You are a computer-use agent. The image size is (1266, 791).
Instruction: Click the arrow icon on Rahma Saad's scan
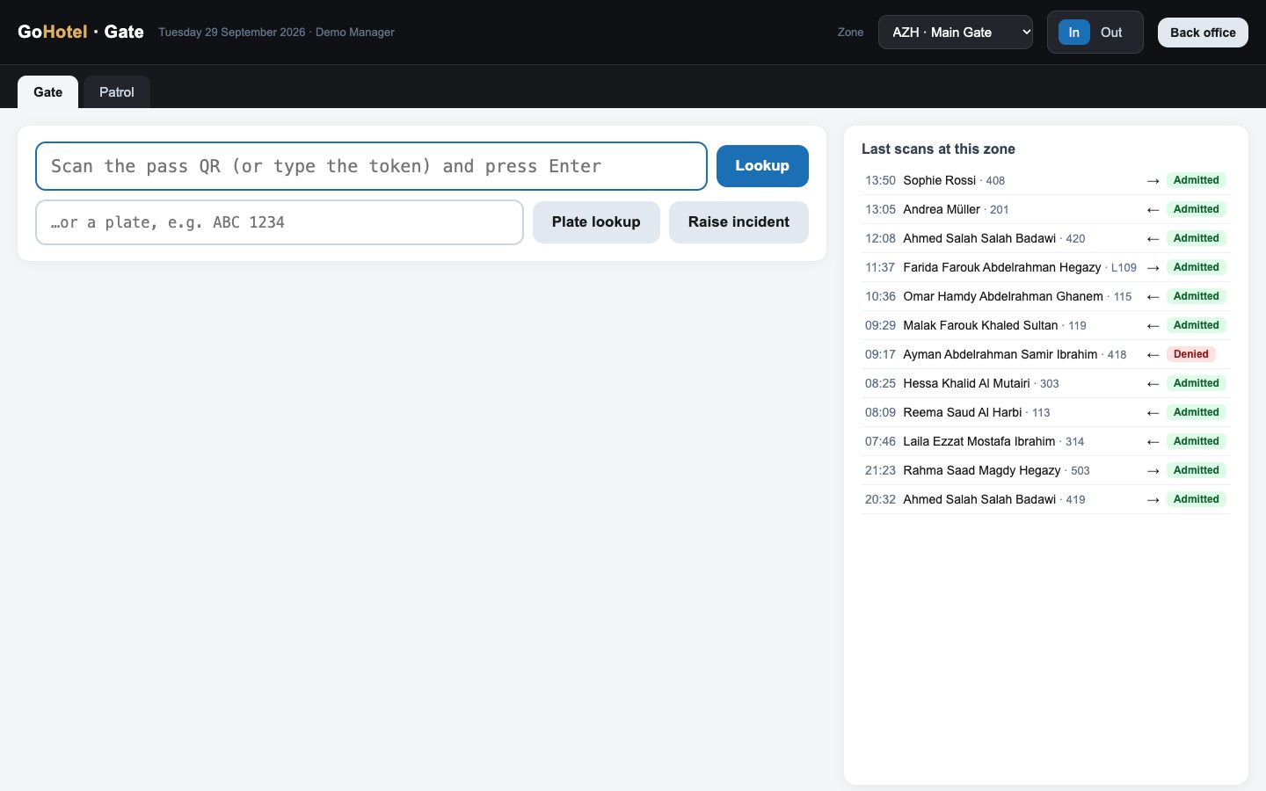1153,471
